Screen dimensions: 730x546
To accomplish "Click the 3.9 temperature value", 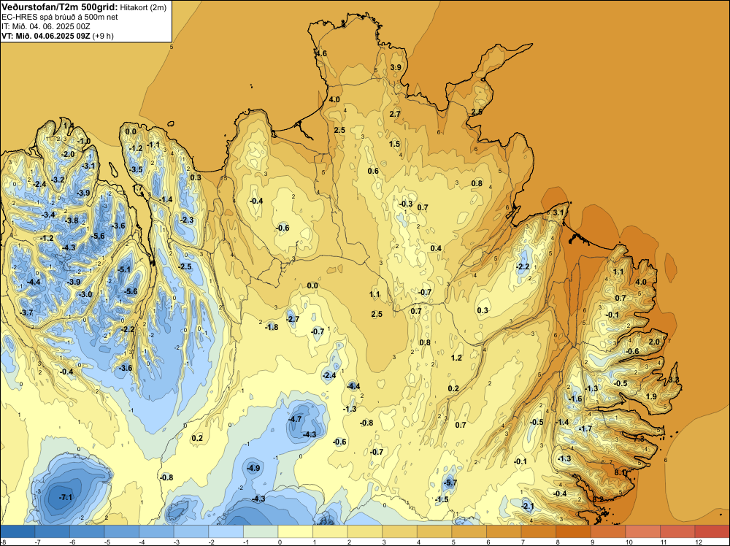I will (x=396, y=67).
